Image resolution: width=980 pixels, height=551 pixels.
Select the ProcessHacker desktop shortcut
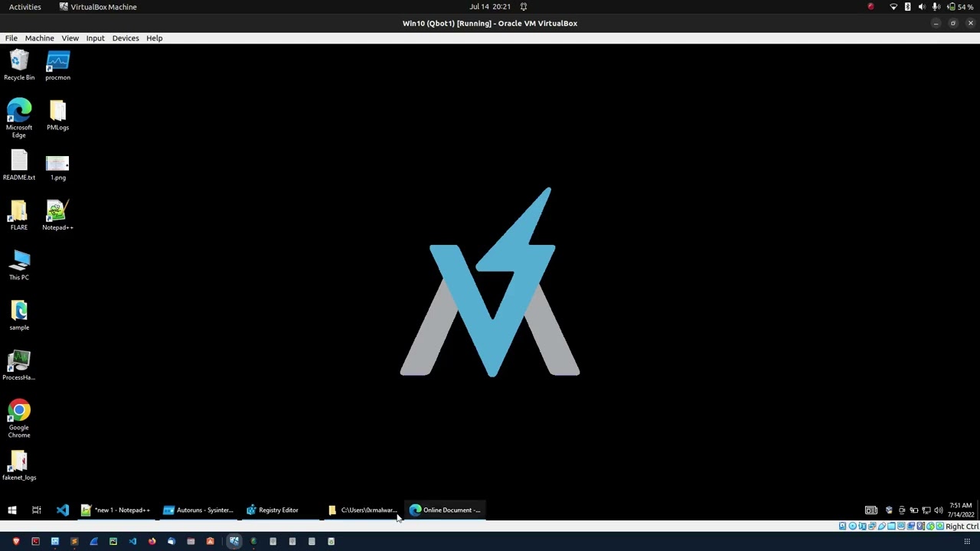tap(19, 365)
